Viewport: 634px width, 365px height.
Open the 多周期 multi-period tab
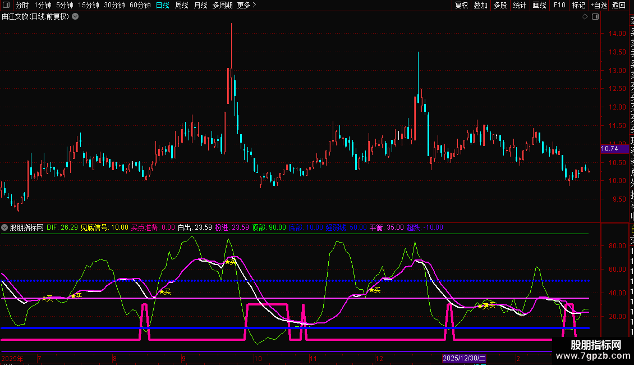click(222, 6)
